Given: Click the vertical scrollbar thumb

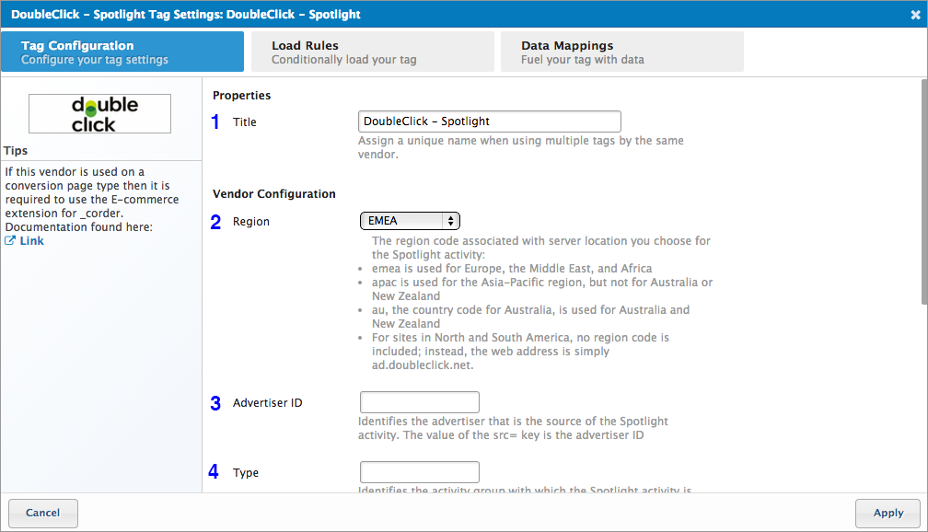Looking at the screenshot, I should pyautogui.click(x=922, y=191).
